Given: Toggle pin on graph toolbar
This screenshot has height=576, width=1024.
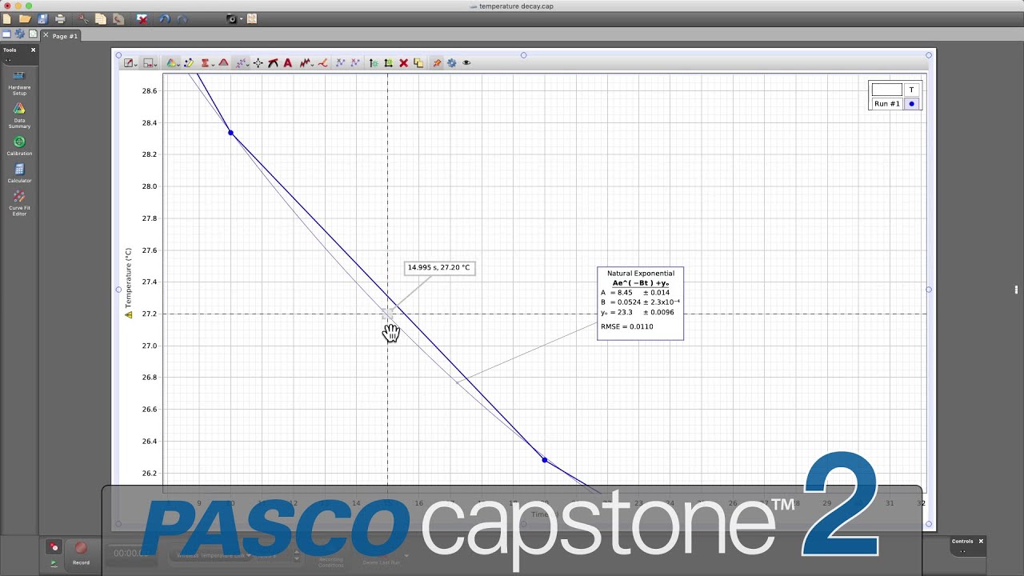Looking at the screenshot, I should [x=437, y=62].
